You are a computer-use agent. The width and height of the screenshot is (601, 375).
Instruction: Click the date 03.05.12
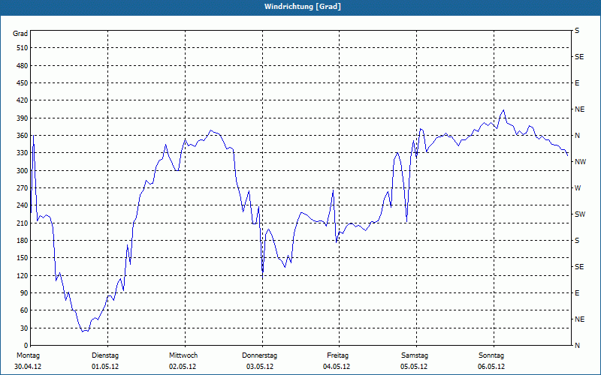coord(260,367)
